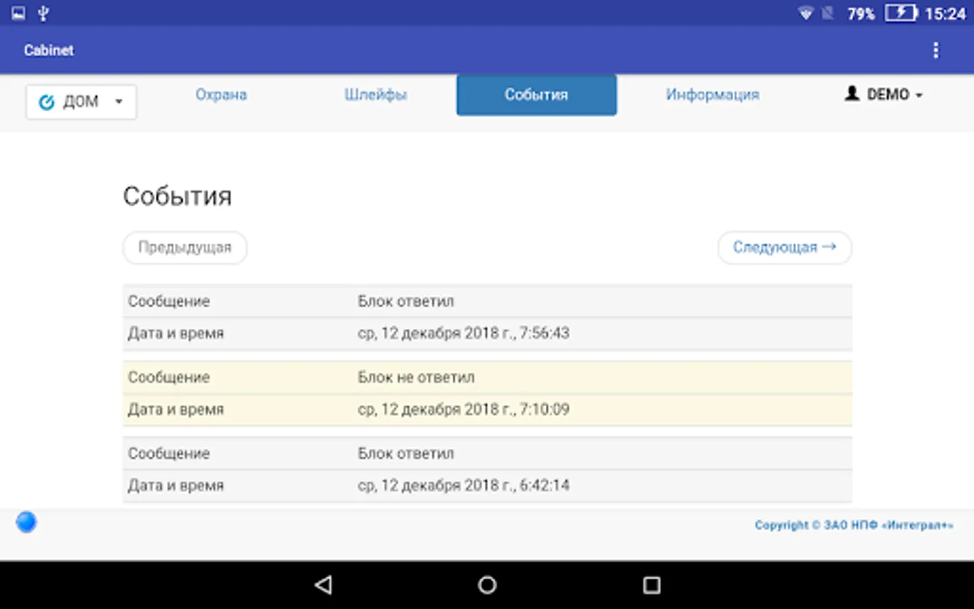
Task: Click the 7:10:09 date and time value
Action: point(463,409)
